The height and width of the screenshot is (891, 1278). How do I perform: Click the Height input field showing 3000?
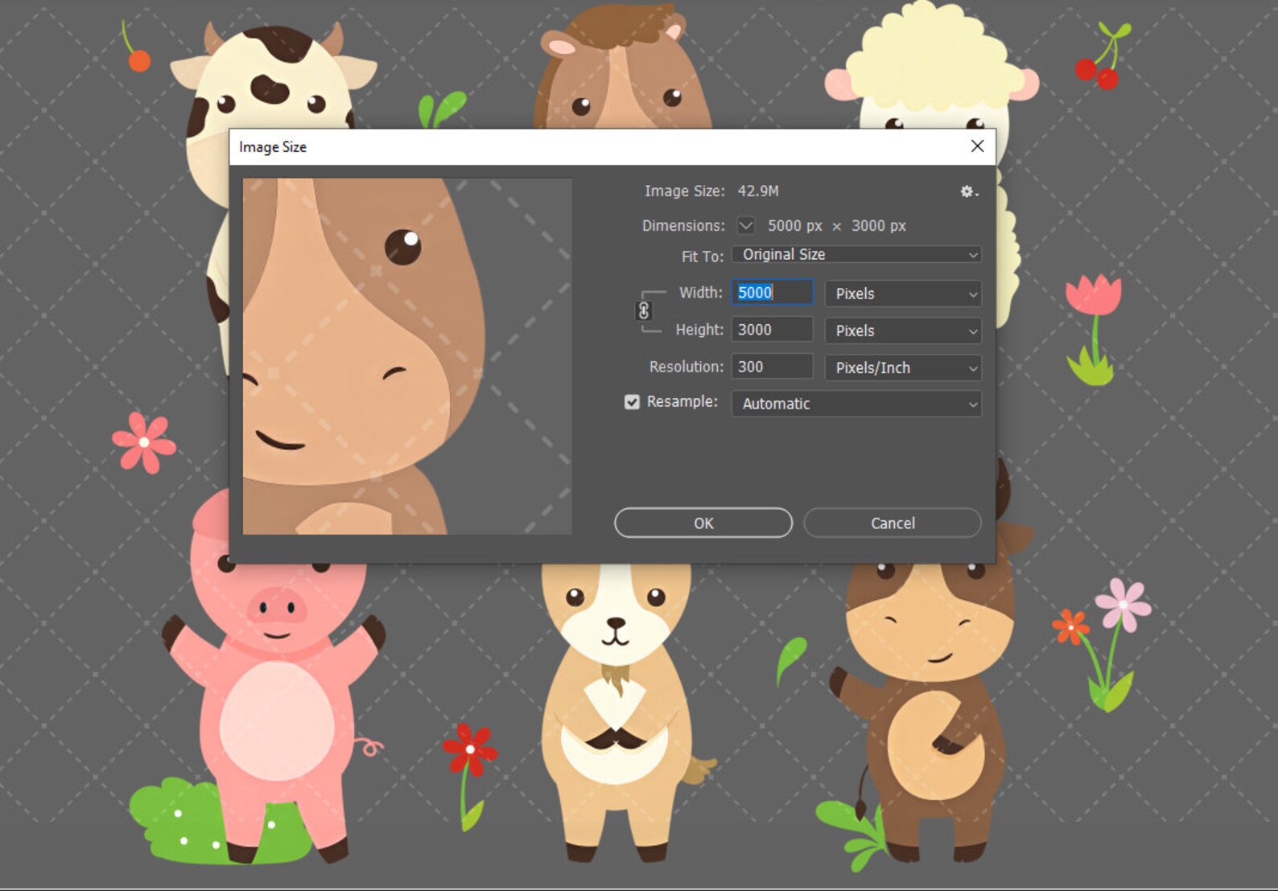coord(772,330)
